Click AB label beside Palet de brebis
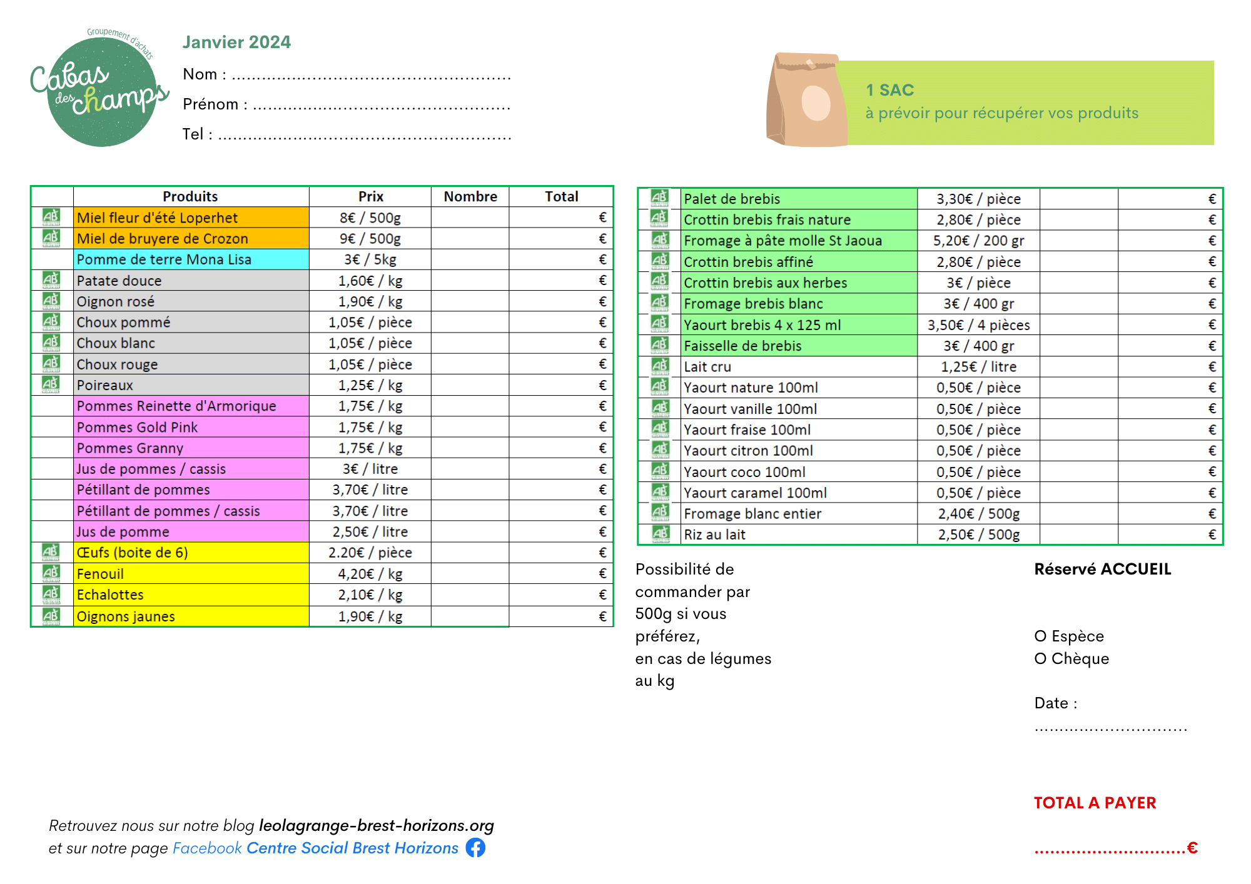 click(659, 198)
